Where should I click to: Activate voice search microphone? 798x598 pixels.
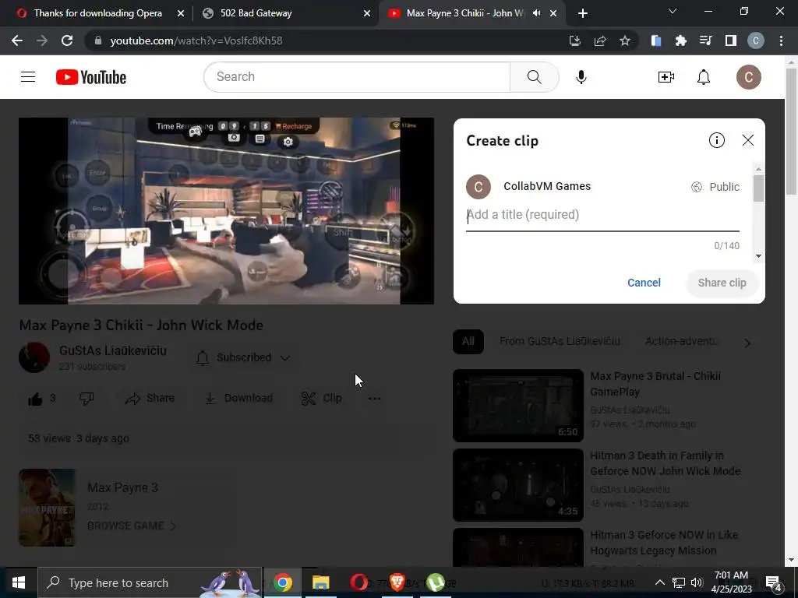[581, 77]
